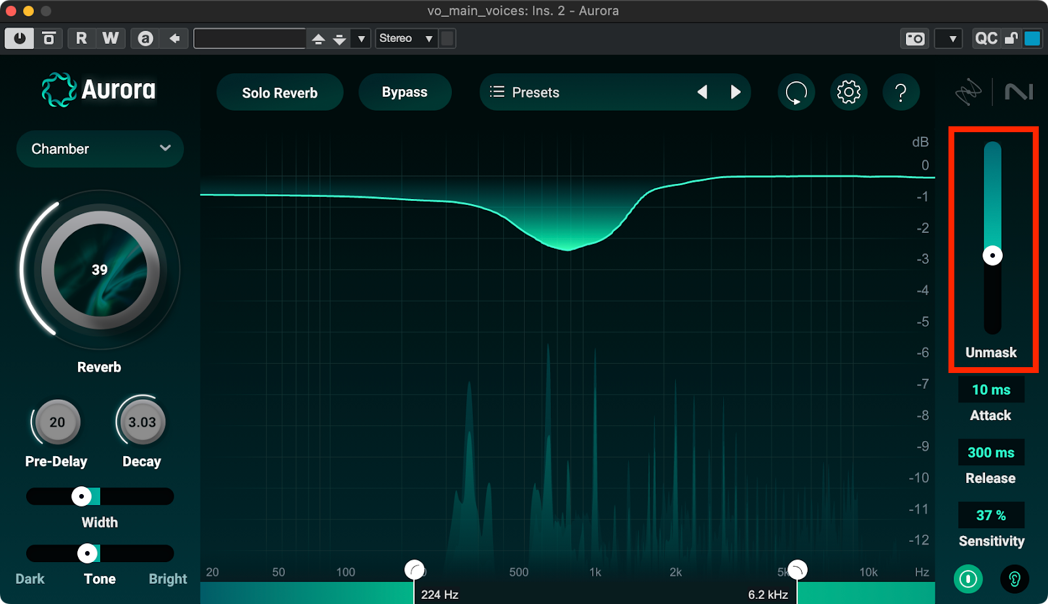1048x604 pixels.
Task: Click the empty preset name field
Action: tap(250, 39)
